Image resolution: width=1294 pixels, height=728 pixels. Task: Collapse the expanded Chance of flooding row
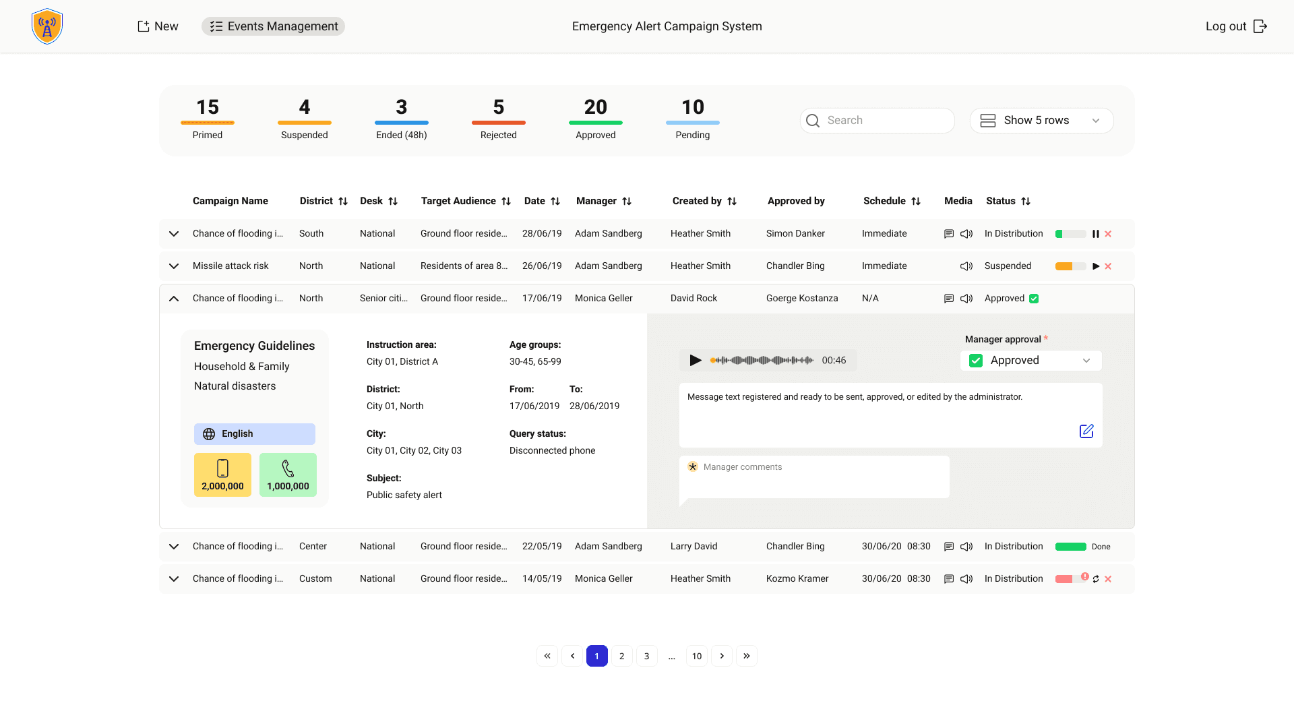click(x=174, y=299)
